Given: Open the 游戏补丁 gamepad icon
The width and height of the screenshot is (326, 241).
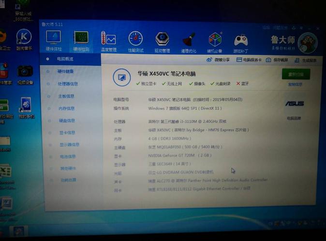Looking at the screenshot, I should coord(241,43).
